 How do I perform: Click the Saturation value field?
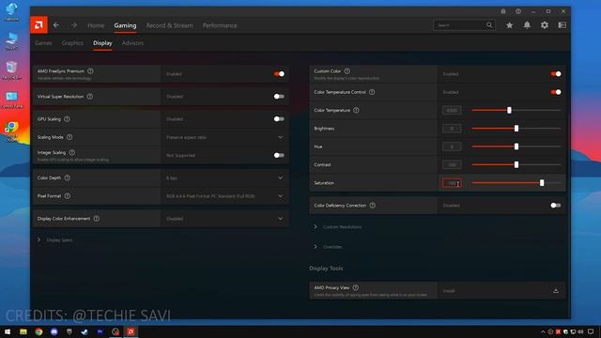point(452,183)
